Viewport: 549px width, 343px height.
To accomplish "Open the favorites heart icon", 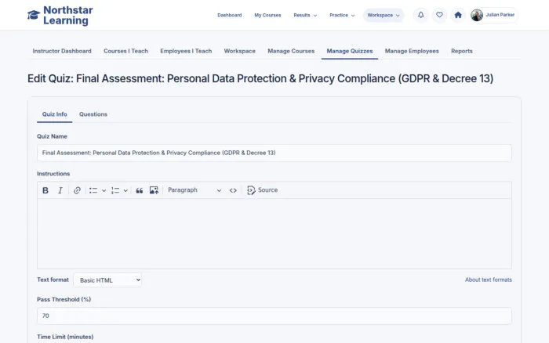I will click(x=439, y=15).
